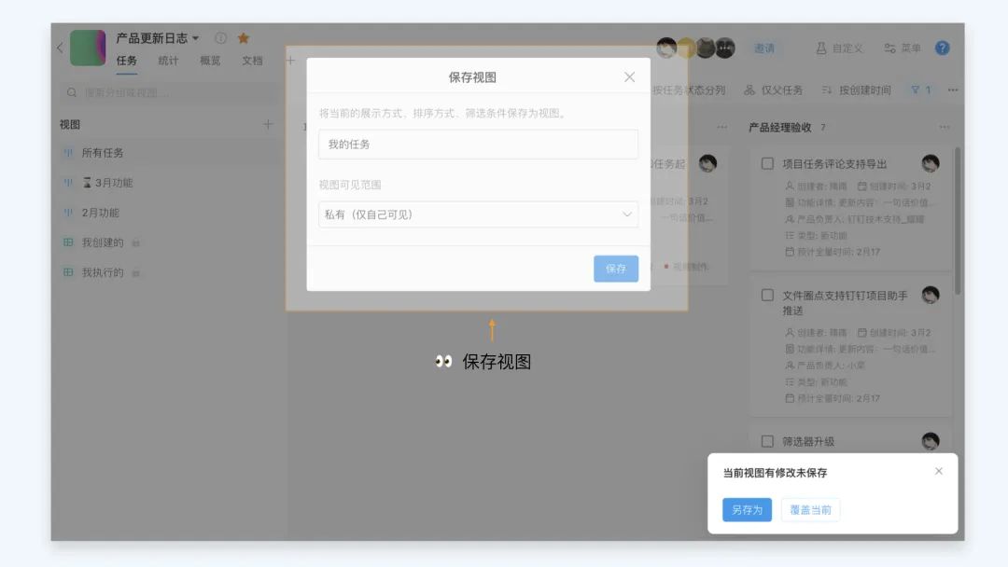Switch to the 概览 tab
The height and width of the screenshot is (567, 1008).
pyautogui.click(x=210, y=61)
